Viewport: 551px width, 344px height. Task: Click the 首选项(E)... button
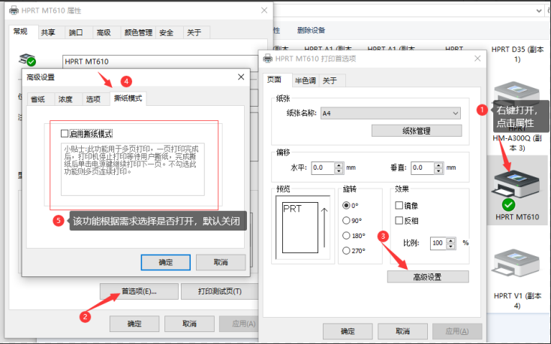(139, 291)
